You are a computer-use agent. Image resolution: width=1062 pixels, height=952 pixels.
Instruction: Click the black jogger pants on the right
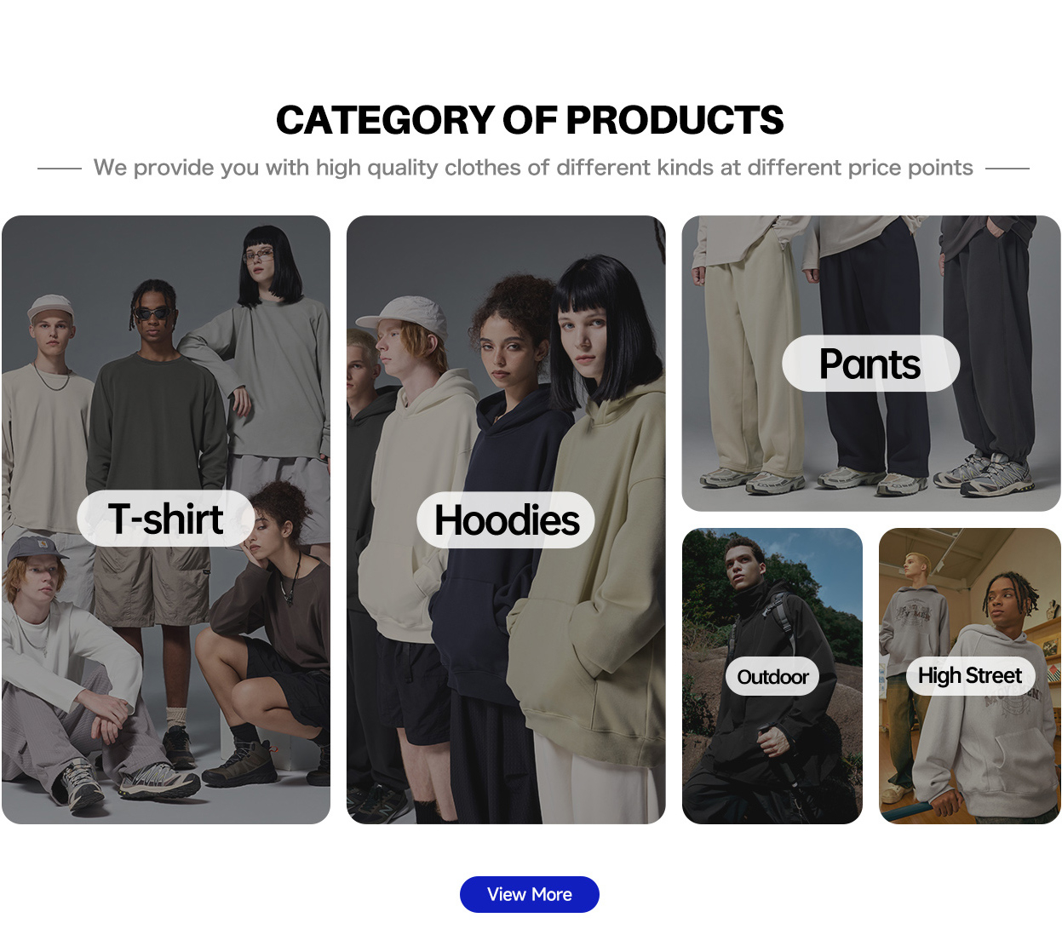pos(988,341)
